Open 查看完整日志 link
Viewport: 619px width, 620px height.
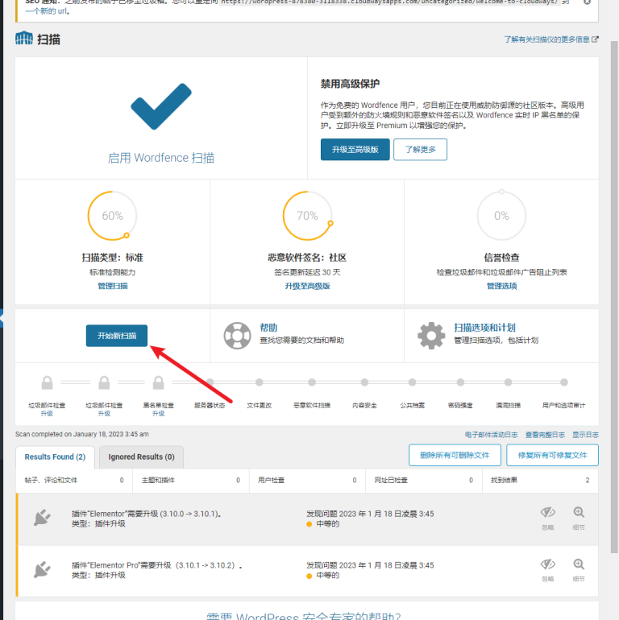(545, 435)
